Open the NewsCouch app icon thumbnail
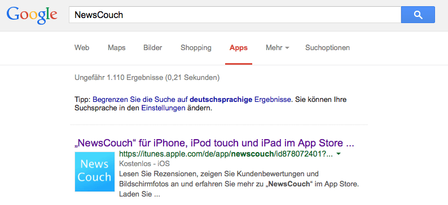The image size is (448, 205). point(95,172)
